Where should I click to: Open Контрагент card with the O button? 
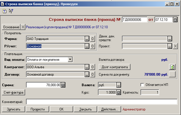tap(92, 67)
